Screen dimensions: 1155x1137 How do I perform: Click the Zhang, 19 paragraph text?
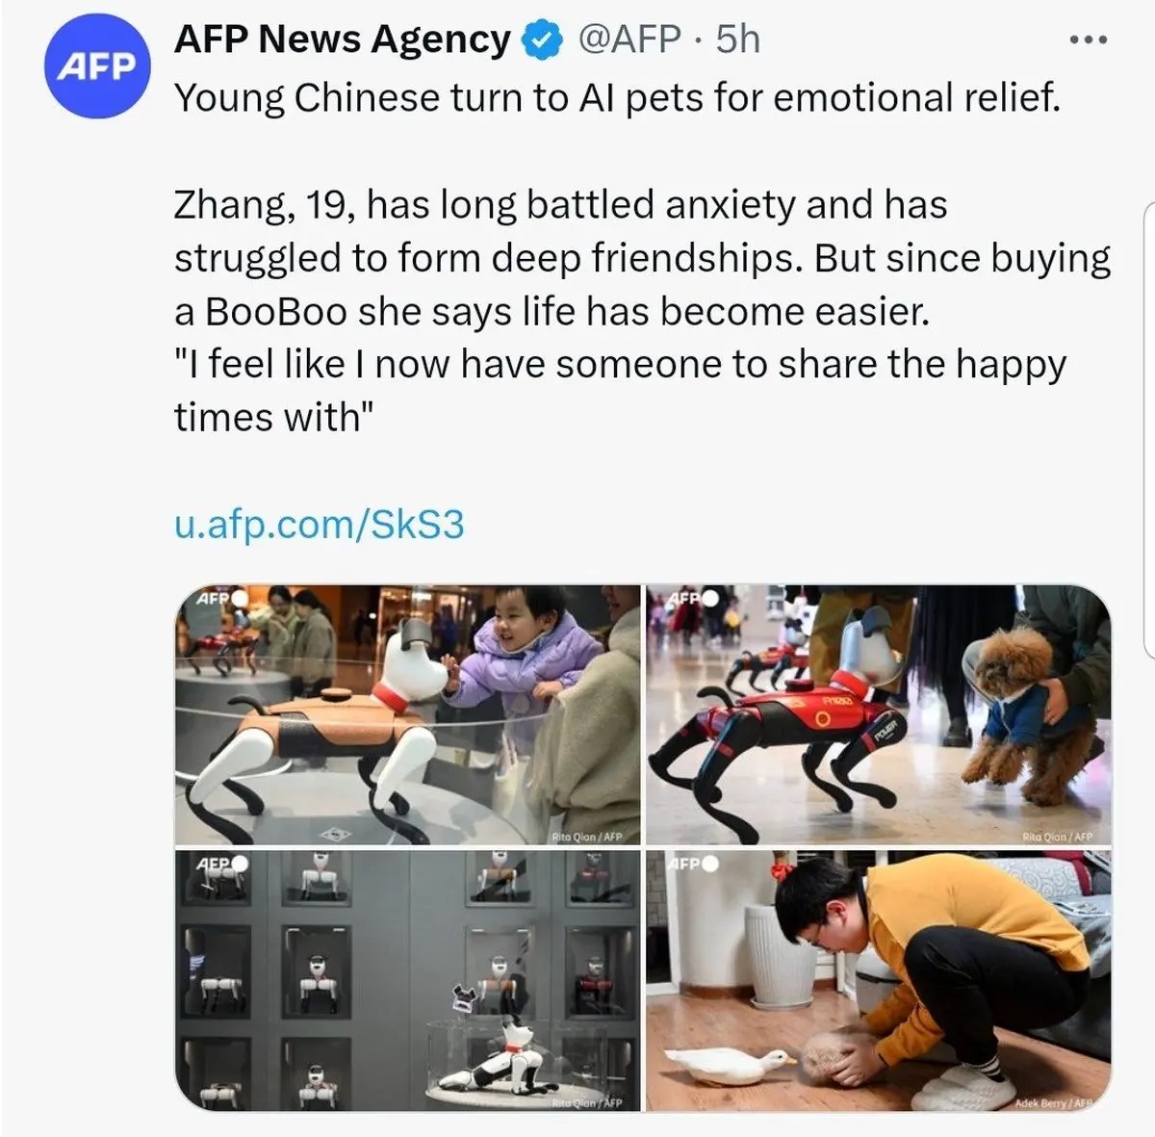coord(642,311)
